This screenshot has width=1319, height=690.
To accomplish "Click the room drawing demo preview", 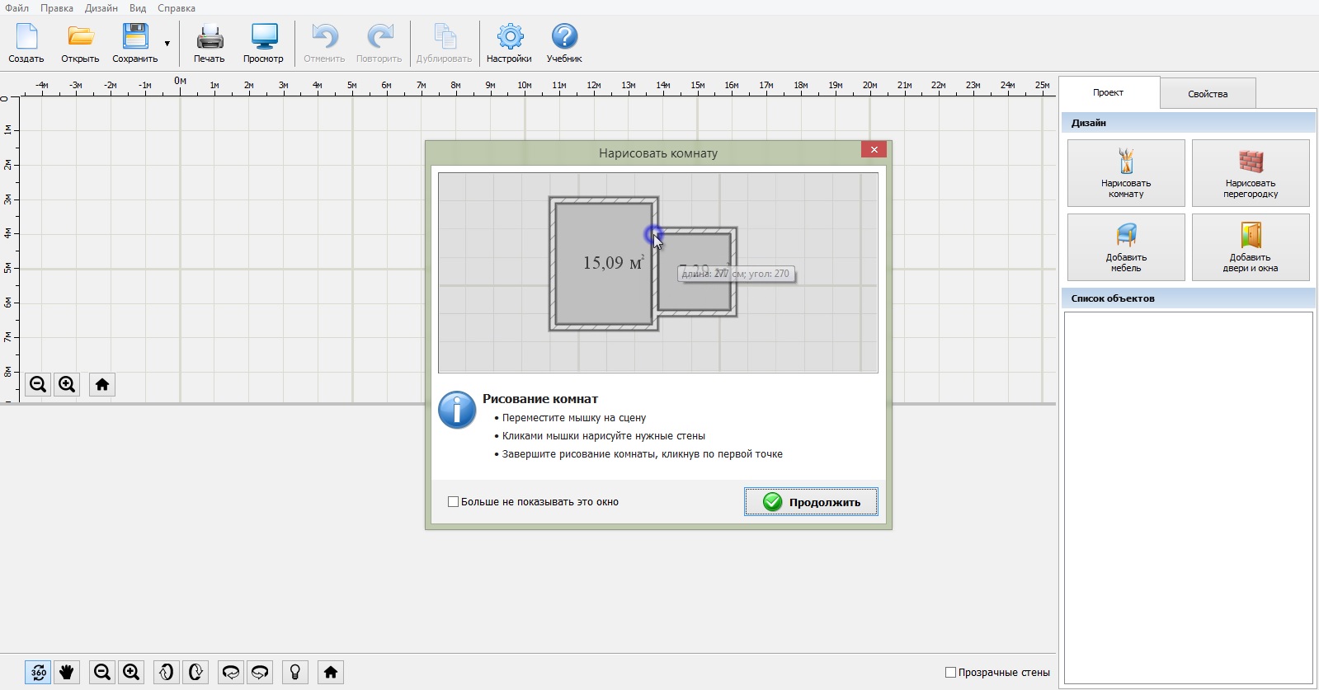I will point(658,273).
